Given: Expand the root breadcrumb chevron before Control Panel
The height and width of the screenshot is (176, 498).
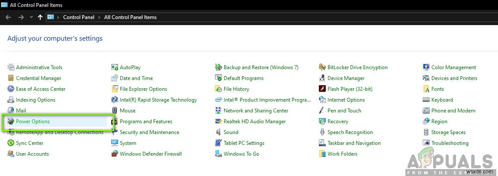Looking at the screenshot, I should coord(58,17).
